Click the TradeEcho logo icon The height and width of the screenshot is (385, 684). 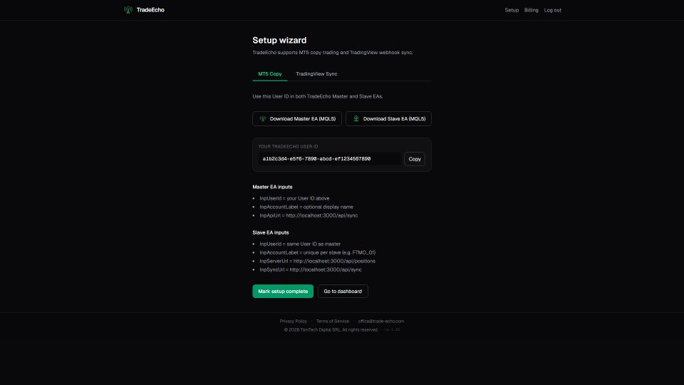[x=128, y=9]
